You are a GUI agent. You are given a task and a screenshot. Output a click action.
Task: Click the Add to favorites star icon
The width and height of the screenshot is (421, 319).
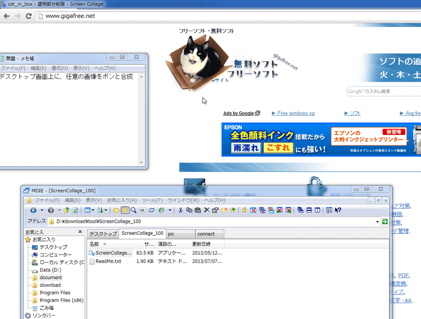[x=232, y=210]
